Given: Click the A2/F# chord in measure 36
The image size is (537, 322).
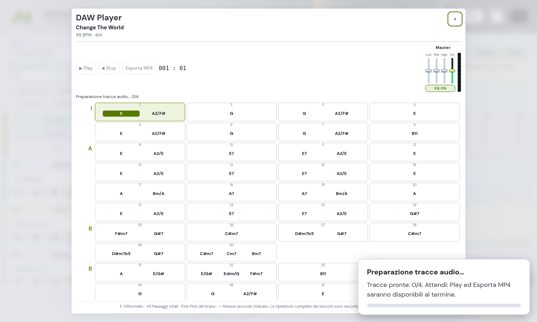Looking at the screenshot, I should (250, 294).
